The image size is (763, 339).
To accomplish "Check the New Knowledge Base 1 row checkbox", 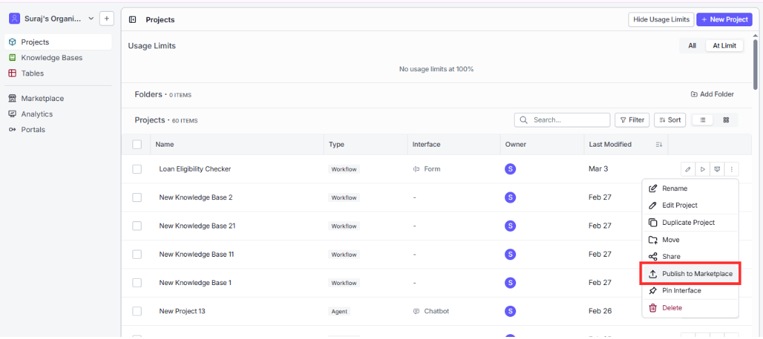I will point(137,283).
